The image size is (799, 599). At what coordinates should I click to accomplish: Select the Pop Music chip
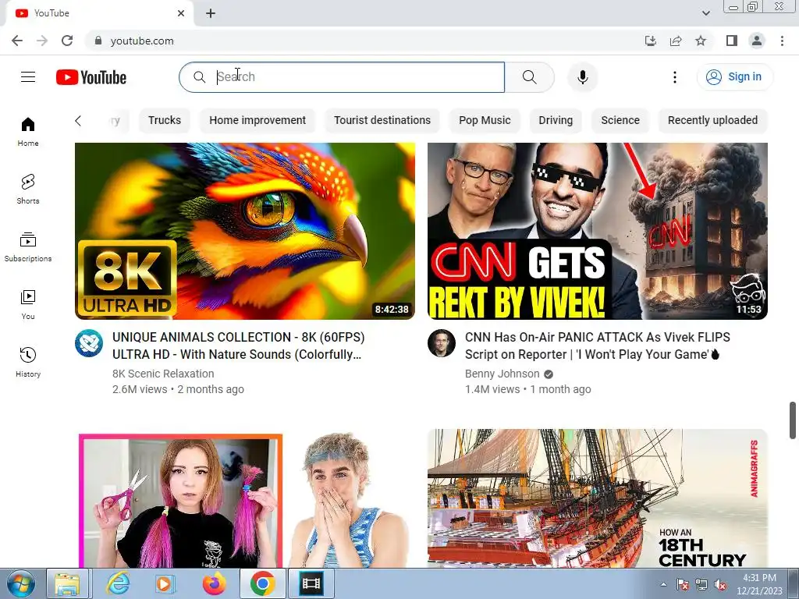pos(485,120)
